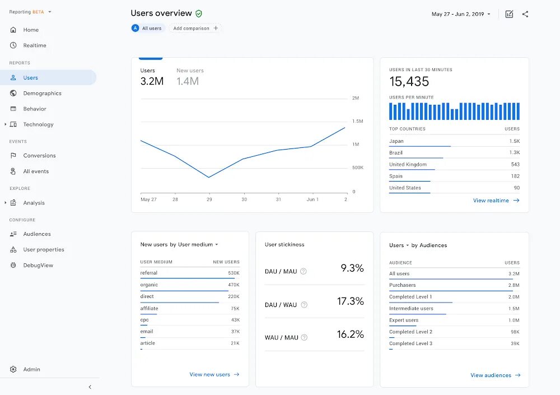Open the DebugView icon

point(12,265)
